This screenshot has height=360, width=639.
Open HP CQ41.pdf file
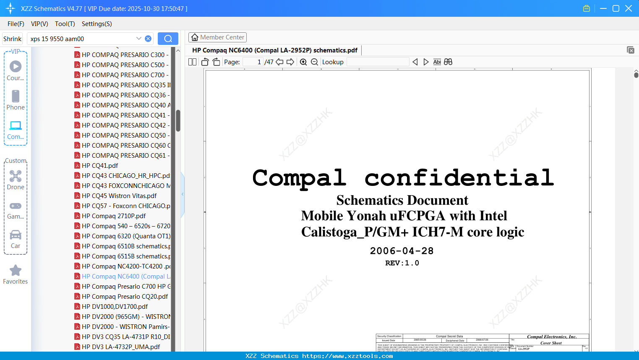click(x=97, y=165)
